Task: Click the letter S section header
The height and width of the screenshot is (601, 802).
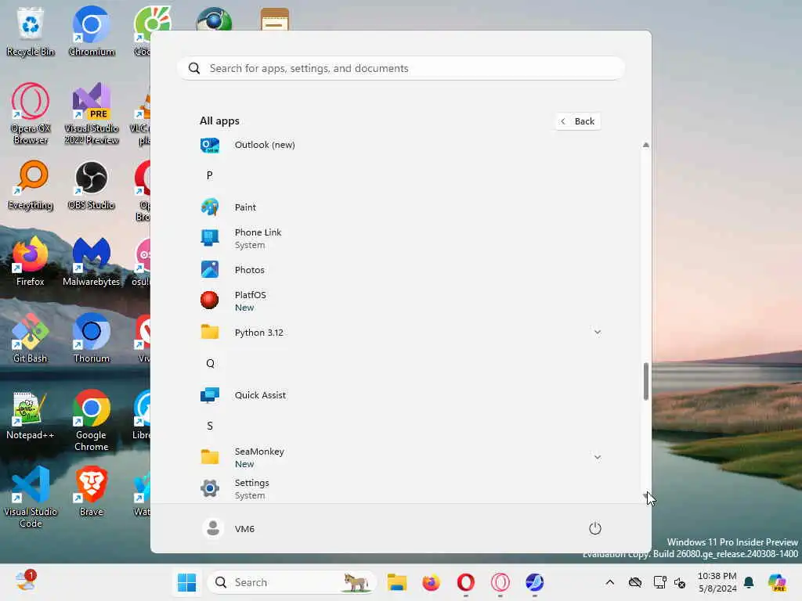Action: (210, 426)
